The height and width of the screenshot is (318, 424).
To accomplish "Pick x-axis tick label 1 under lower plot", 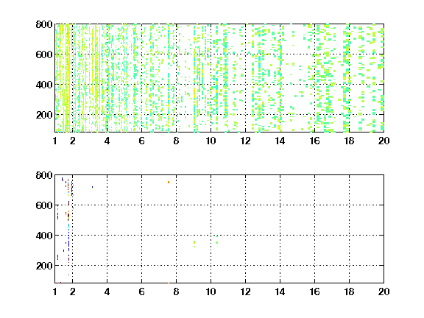I will pyautogui.click(x=55, y=291).
